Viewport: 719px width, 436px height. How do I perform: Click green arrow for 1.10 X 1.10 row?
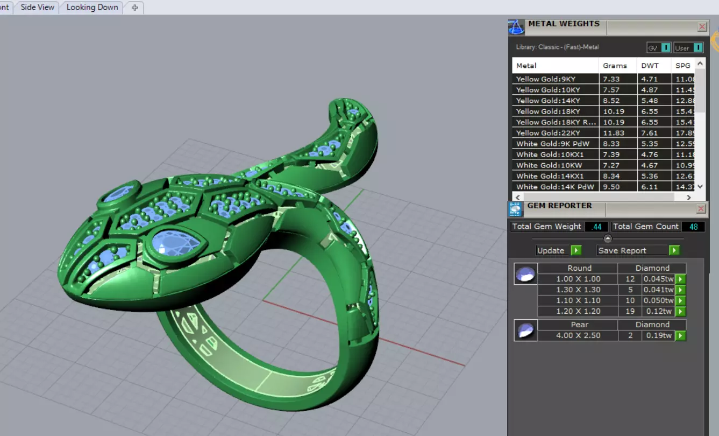pyautogui.click(x=681, y=300)
